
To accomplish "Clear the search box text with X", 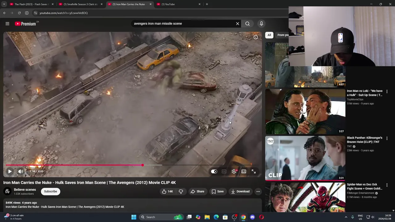I will [238, 23].
